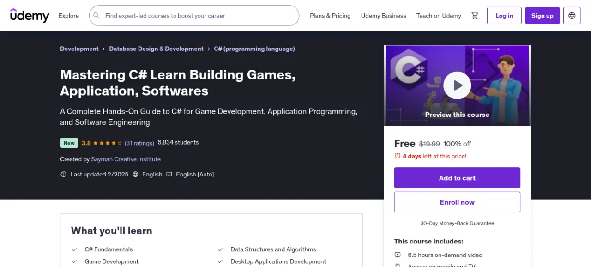Visit Sayman Creative Institute instructor page

126,159
